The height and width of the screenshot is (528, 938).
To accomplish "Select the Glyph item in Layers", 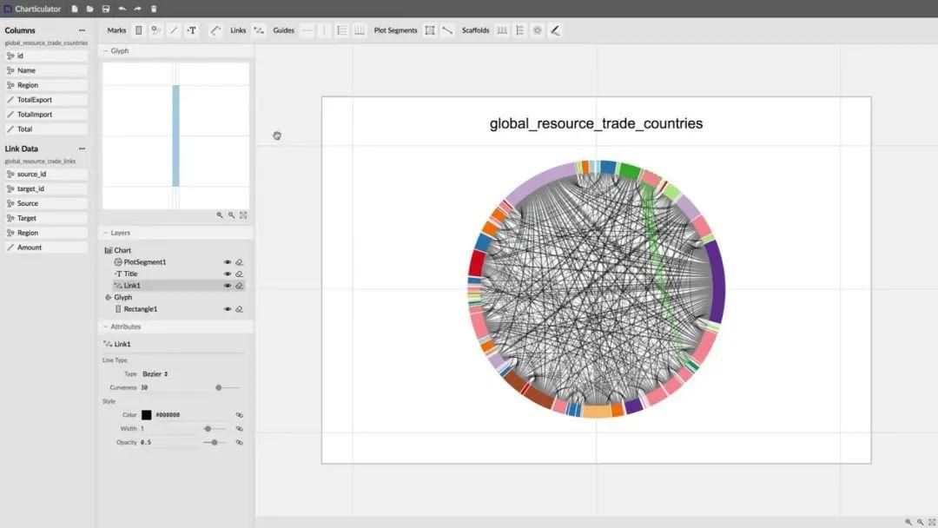I will pos(122,297).
